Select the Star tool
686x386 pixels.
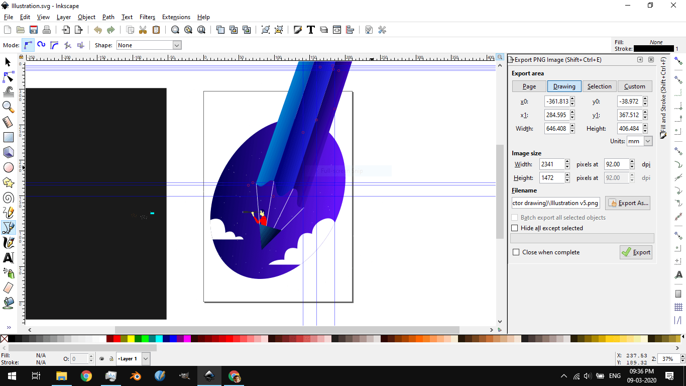(9, 182)
